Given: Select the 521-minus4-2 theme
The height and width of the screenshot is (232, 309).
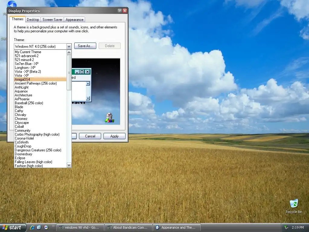Looking at the screenshot, I should 40,60.
